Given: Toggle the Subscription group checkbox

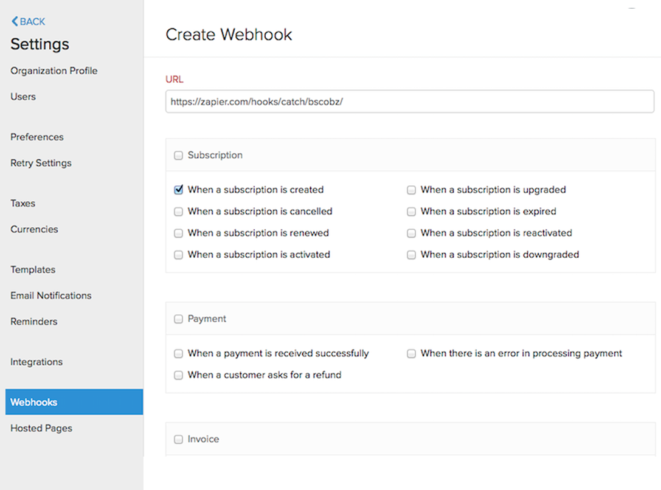Looking at the screenshot, I should coord(178,156).
